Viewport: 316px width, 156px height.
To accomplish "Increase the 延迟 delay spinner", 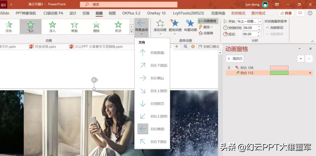I will coord(259,33).
